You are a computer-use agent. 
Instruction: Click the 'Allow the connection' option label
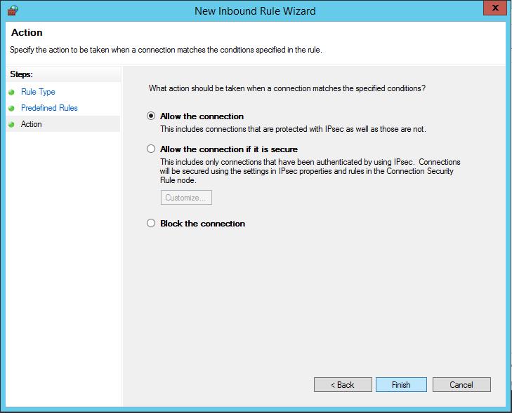[202, 116]
